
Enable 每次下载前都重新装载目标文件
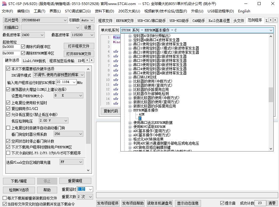(x=5, y=198)
